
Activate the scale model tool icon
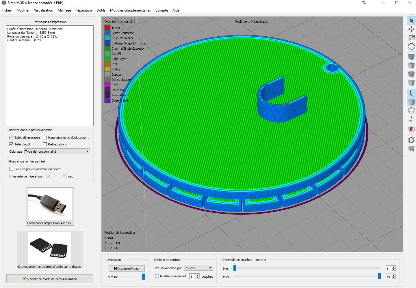point(411,38)
